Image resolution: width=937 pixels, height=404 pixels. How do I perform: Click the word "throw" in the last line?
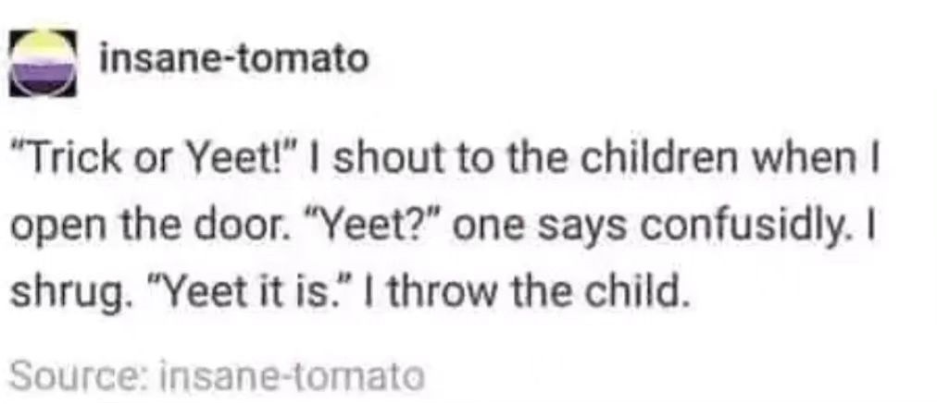[451, 292]
